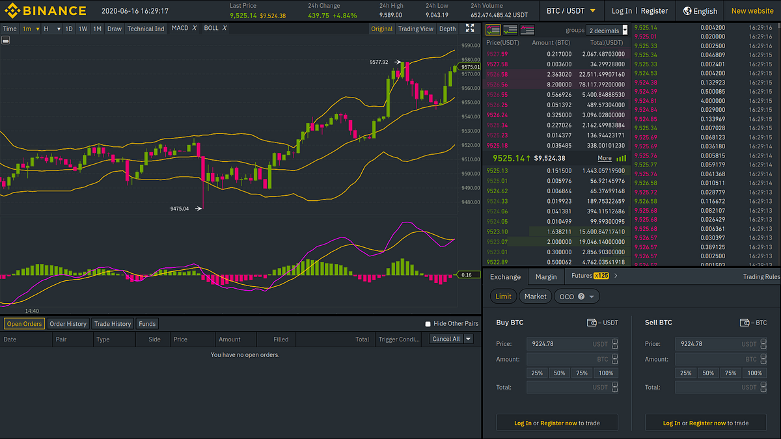Click the chart snapshot icon below the toolbar
The width and height of the screenshot is (781, 439).
pyautogui.click(x=6, y=40)
